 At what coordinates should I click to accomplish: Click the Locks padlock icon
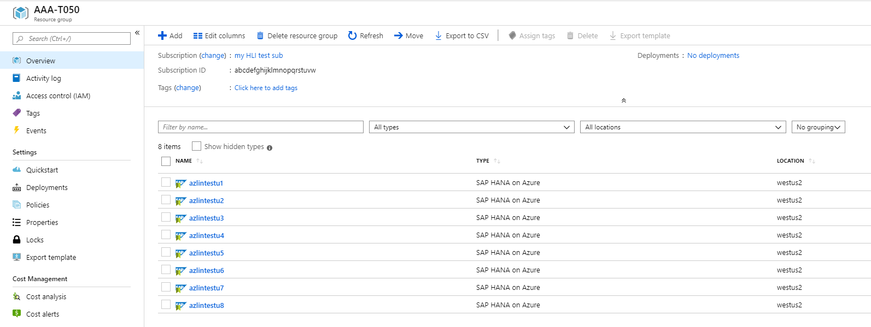[17, 240]
